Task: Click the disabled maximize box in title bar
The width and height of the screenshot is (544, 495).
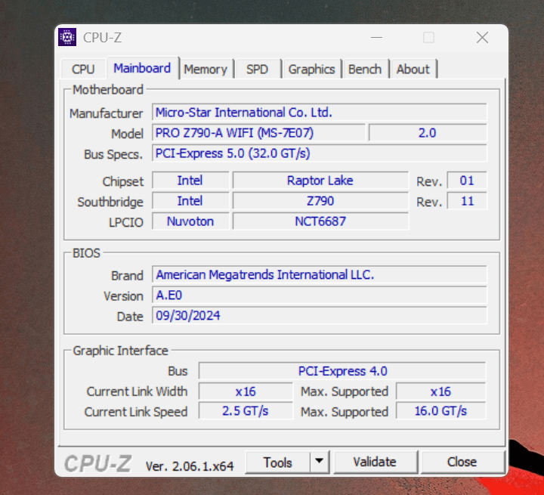Action: pos(429,37)
